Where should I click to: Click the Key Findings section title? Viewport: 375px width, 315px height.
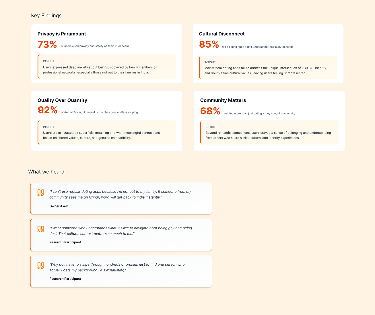[x=46, y=15]
